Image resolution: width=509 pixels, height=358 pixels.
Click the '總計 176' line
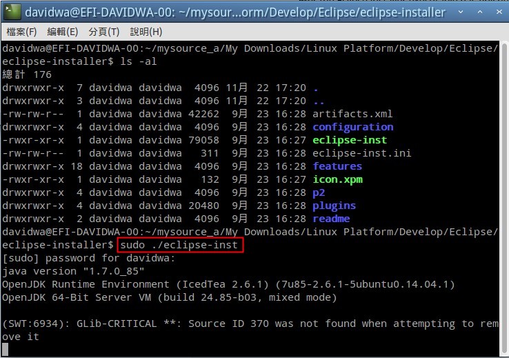[x=27, y=74]
